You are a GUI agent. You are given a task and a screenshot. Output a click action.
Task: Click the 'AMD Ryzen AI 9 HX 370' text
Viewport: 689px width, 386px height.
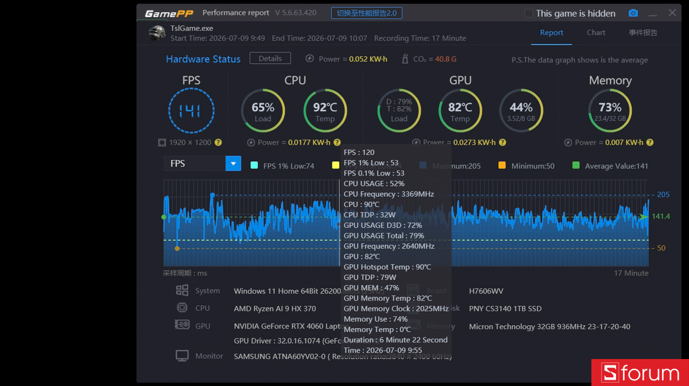coord(275,308)
